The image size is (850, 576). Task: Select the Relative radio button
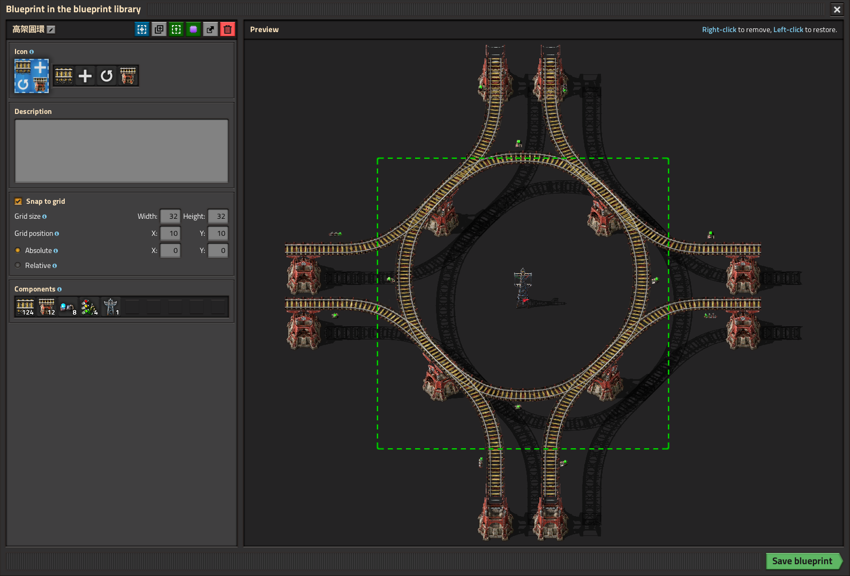[x=18, y=265]
